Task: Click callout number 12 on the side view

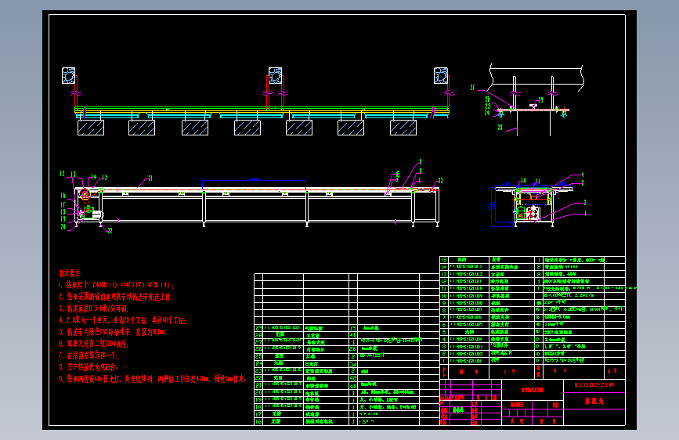Action: tap(63, 174)
